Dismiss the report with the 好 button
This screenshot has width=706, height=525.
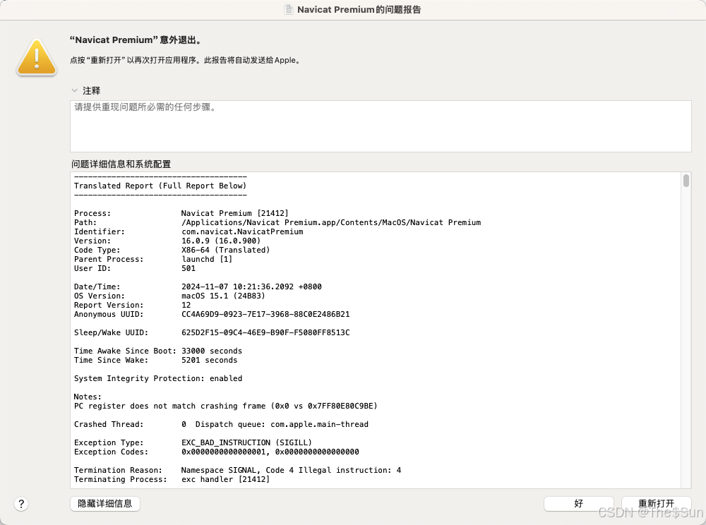click(x=578, y=503)
